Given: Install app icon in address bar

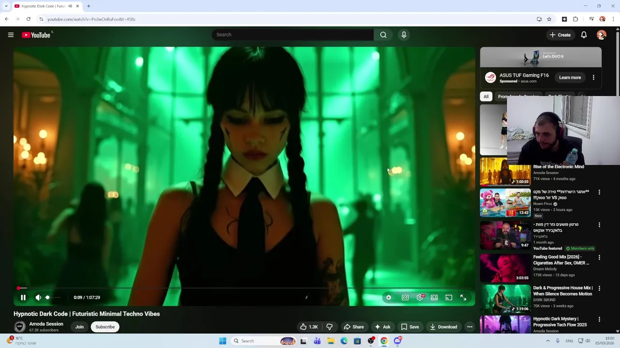Looking at the screenshot, I should [x=539, y=19].
